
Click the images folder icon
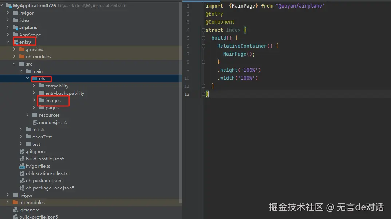[42, 100]
